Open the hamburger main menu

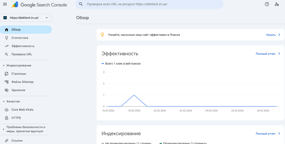pyautogui.click(x=5, y=4)
